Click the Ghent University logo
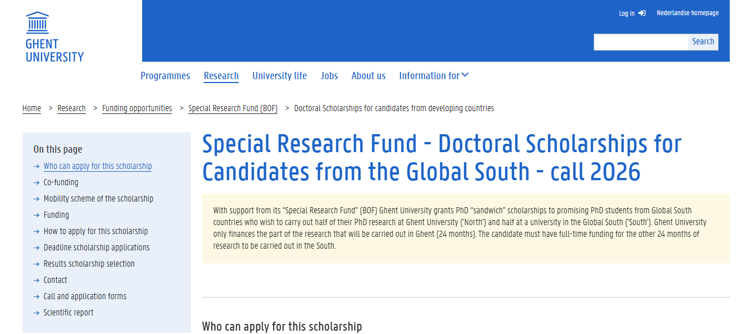The width and height of the screenshot is (755, 334). [54, 35]
